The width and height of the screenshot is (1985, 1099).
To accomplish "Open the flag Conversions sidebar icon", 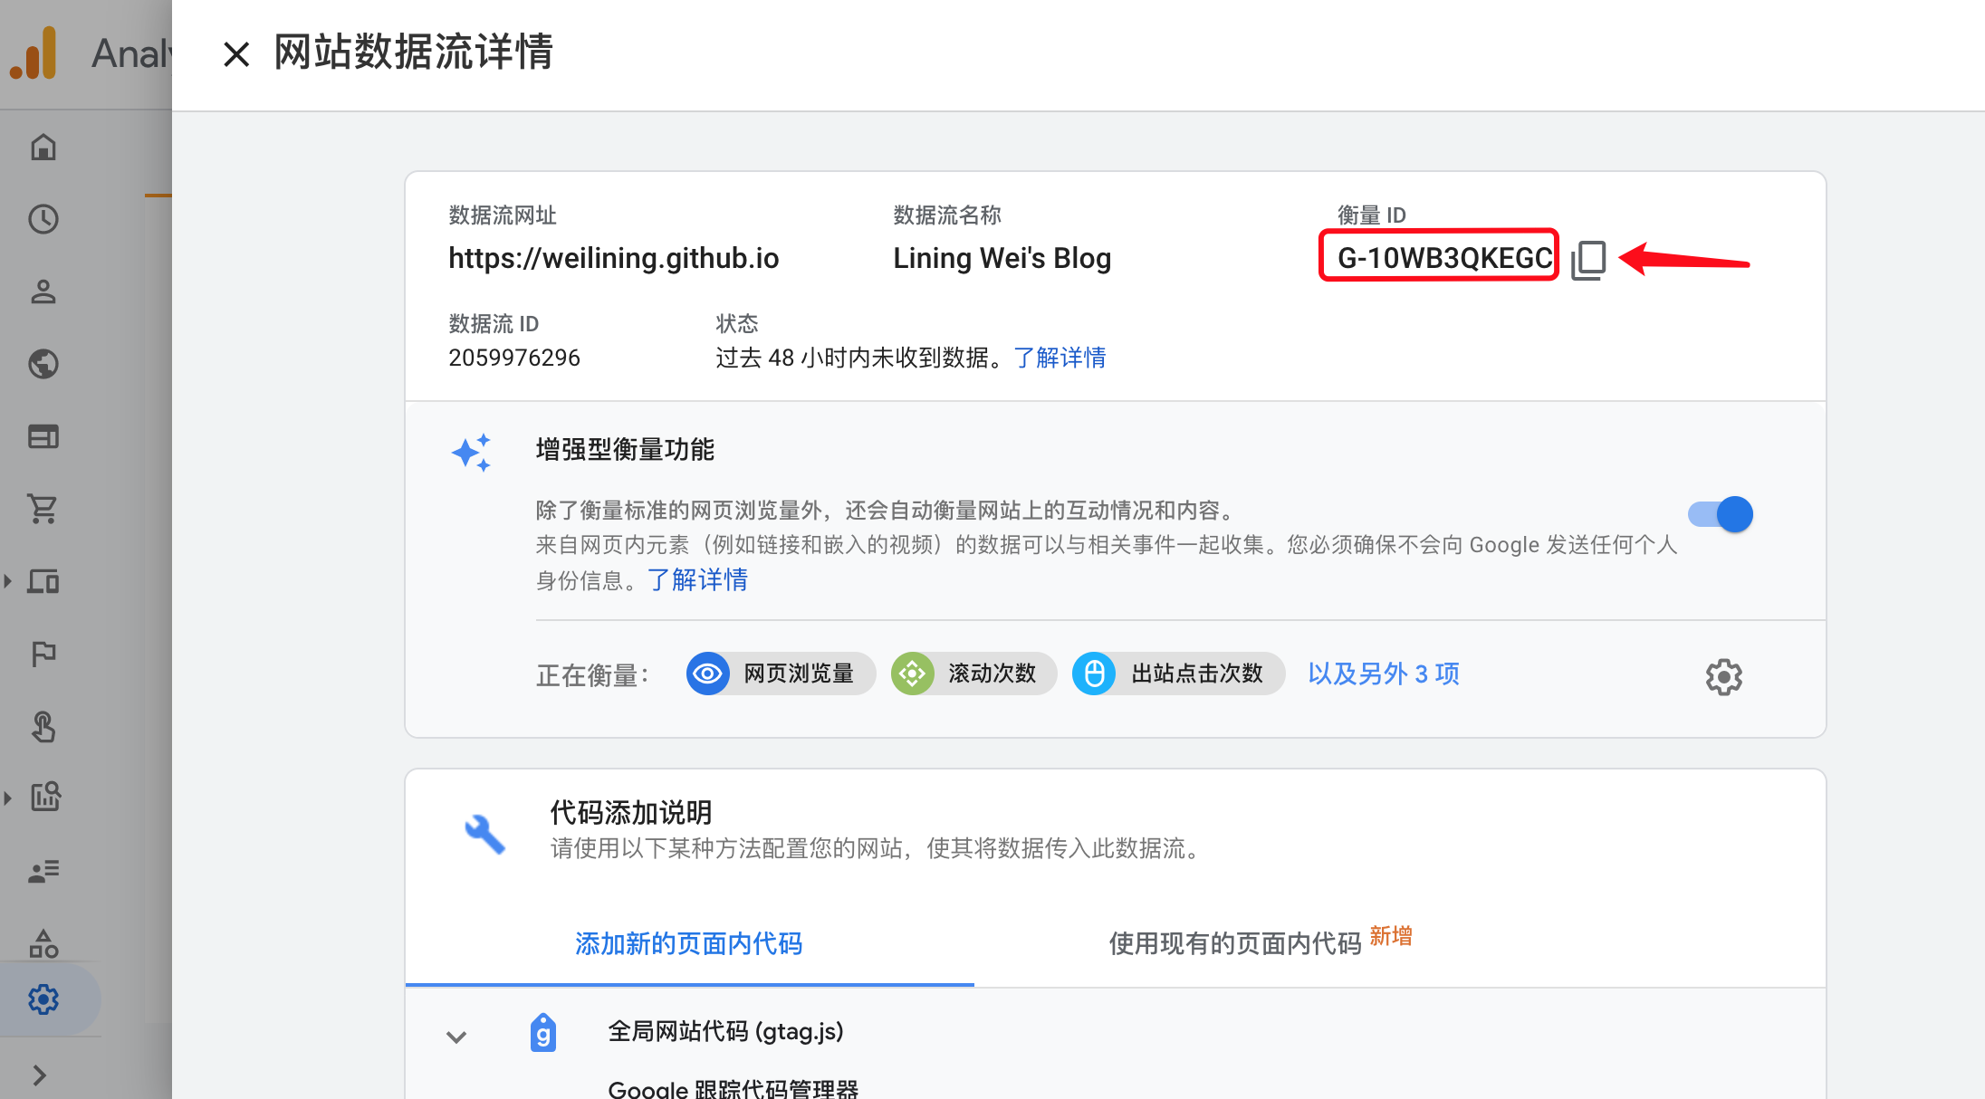I will click(x=43, y=654).
